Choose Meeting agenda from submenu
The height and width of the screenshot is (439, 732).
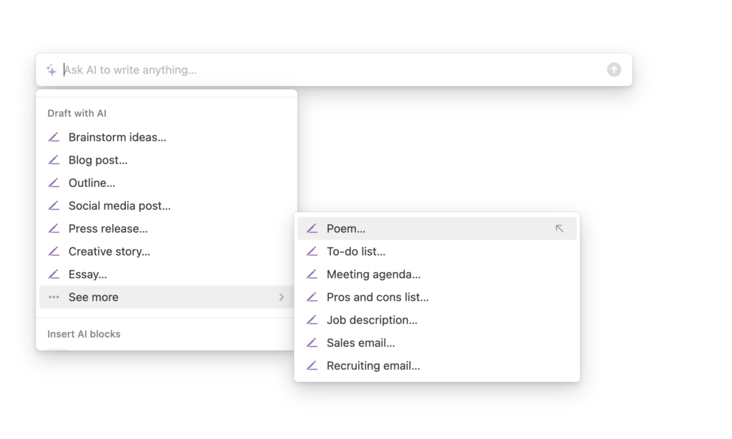click(373, 274)
